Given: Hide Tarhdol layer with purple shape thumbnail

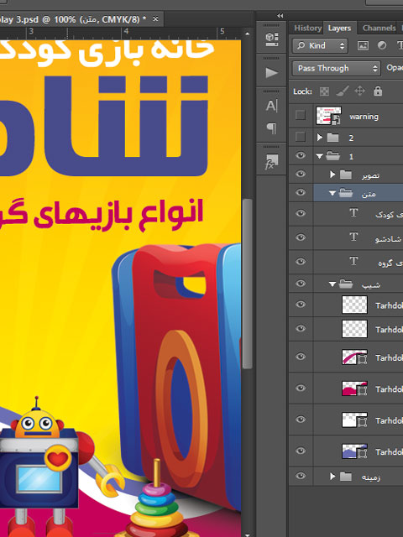Looking at the screenshot, I should [x=301, y=451].
